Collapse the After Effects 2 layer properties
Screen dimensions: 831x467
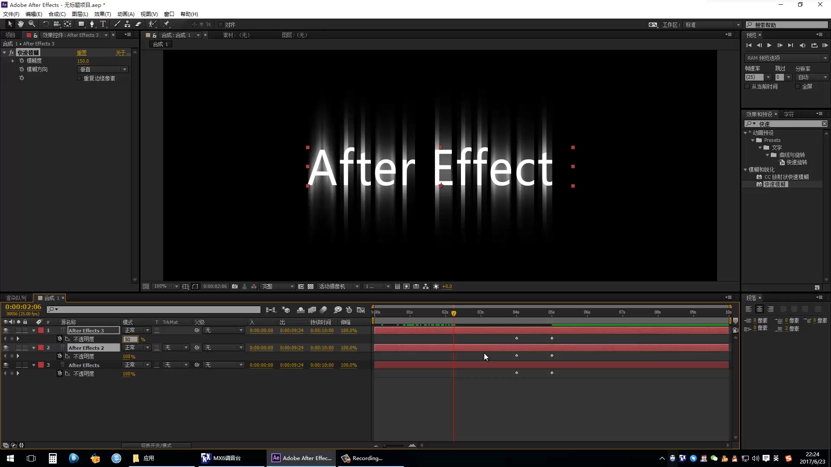[34, 348]
